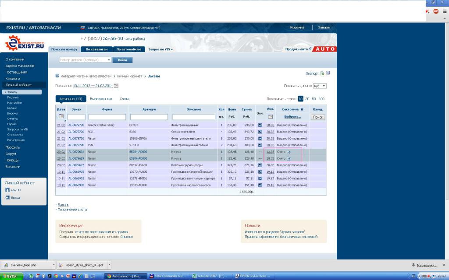The width and height of the screenshot is (449, 280).
Task: Toggle paid checkbox for the 13533-AU000 row
Action: point(260,185)
